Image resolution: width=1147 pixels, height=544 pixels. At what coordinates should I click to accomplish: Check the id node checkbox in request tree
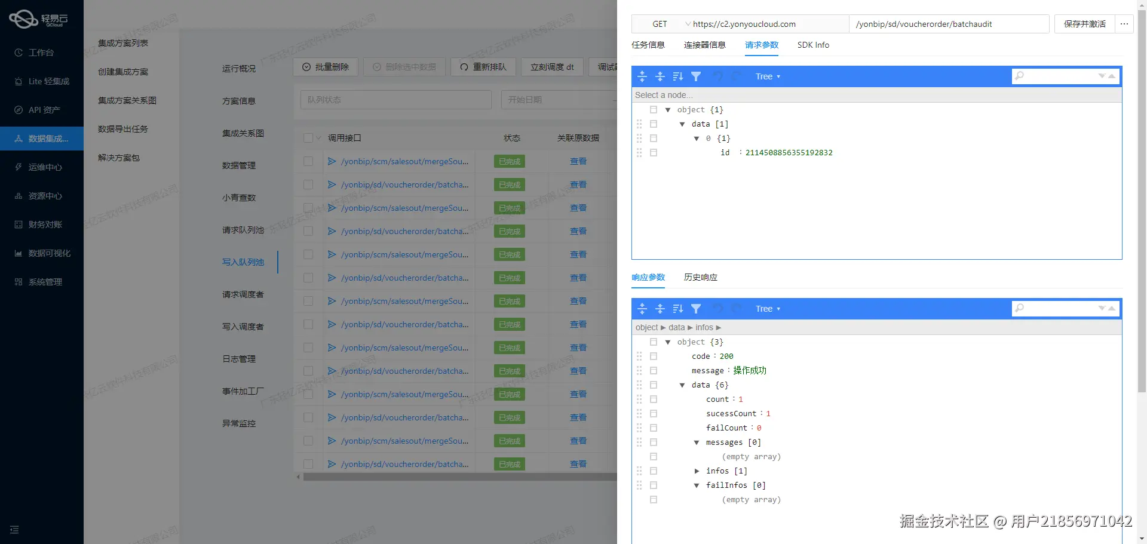654,152
